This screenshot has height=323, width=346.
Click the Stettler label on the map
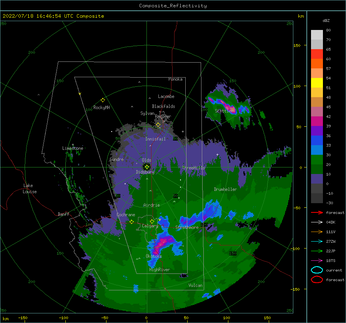(224, 111)
